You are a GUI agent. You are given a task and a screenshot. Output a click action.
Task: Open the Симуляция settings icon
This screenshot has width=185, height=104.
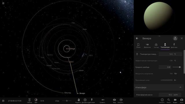click(x=121, y=101)
